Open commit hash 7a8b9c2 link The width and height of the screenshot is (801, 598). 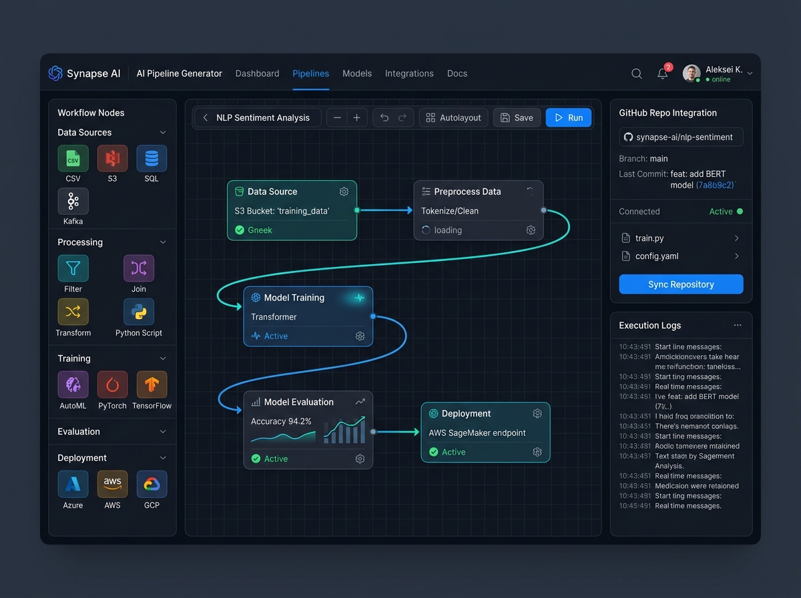715,185
